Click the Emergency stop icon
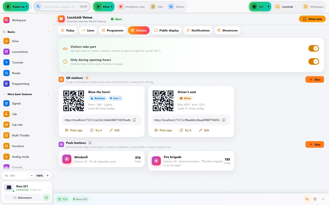The height and width of the screenshot is (205, 329). pos(121,7)
